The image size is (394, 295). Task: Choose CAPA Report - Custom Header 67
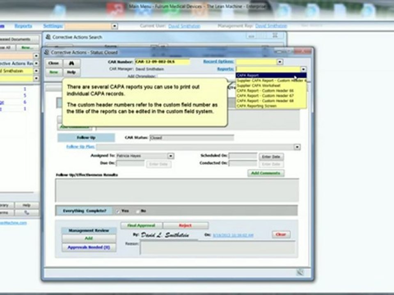tap(271, 95)
